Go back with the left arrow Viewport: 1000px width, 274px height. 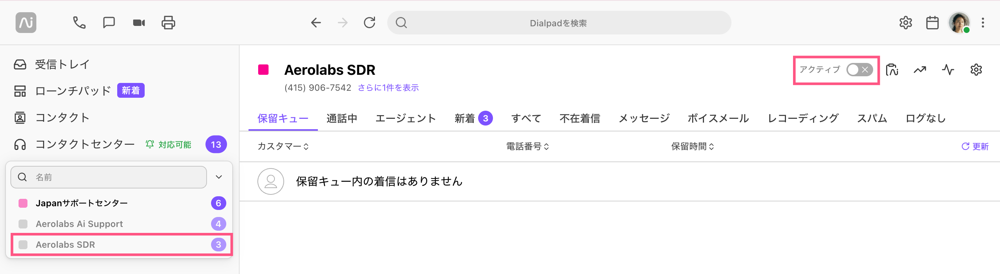pyautogui.click(x=316, y=23)
